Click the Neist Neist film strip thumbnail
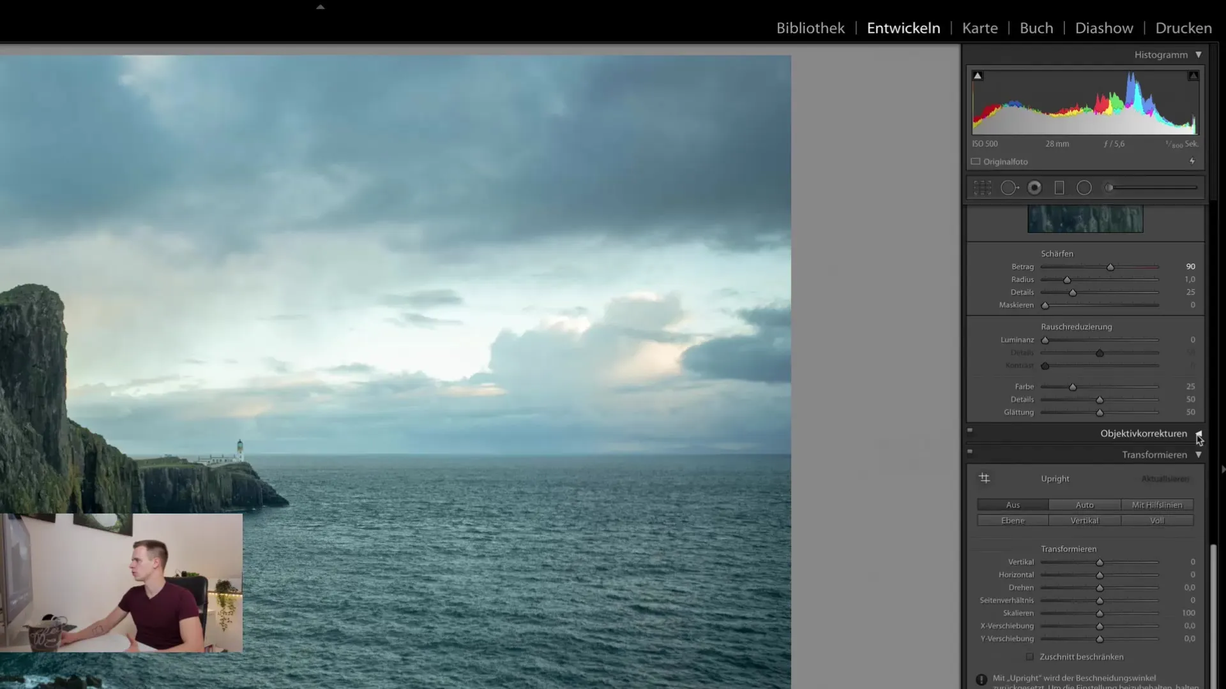The height and width of the screenshot is (689, 1226). coord(1086,219)
